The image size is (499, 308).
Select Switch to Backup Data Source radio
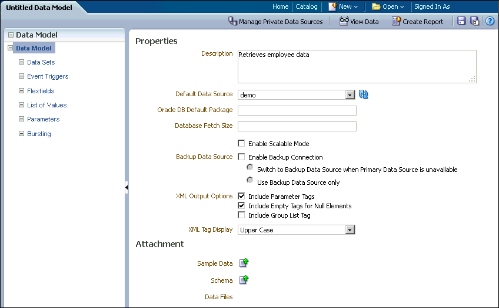(250, 167)
